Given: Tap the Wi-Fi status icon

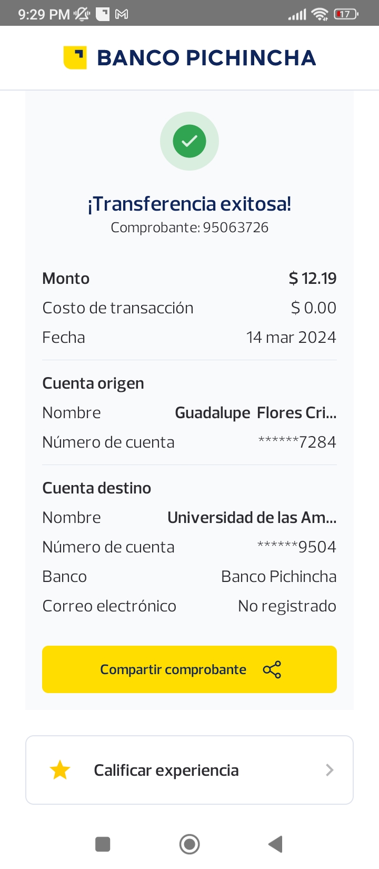Looking at the screenshot, I should click(320, 14).
